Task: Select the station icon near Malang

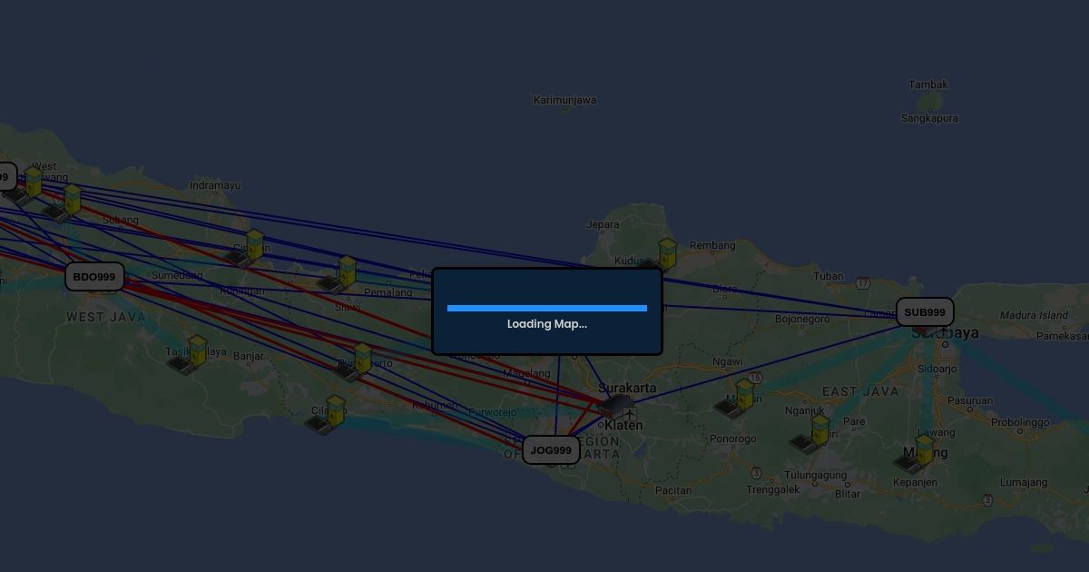Action: pos(917,454)
